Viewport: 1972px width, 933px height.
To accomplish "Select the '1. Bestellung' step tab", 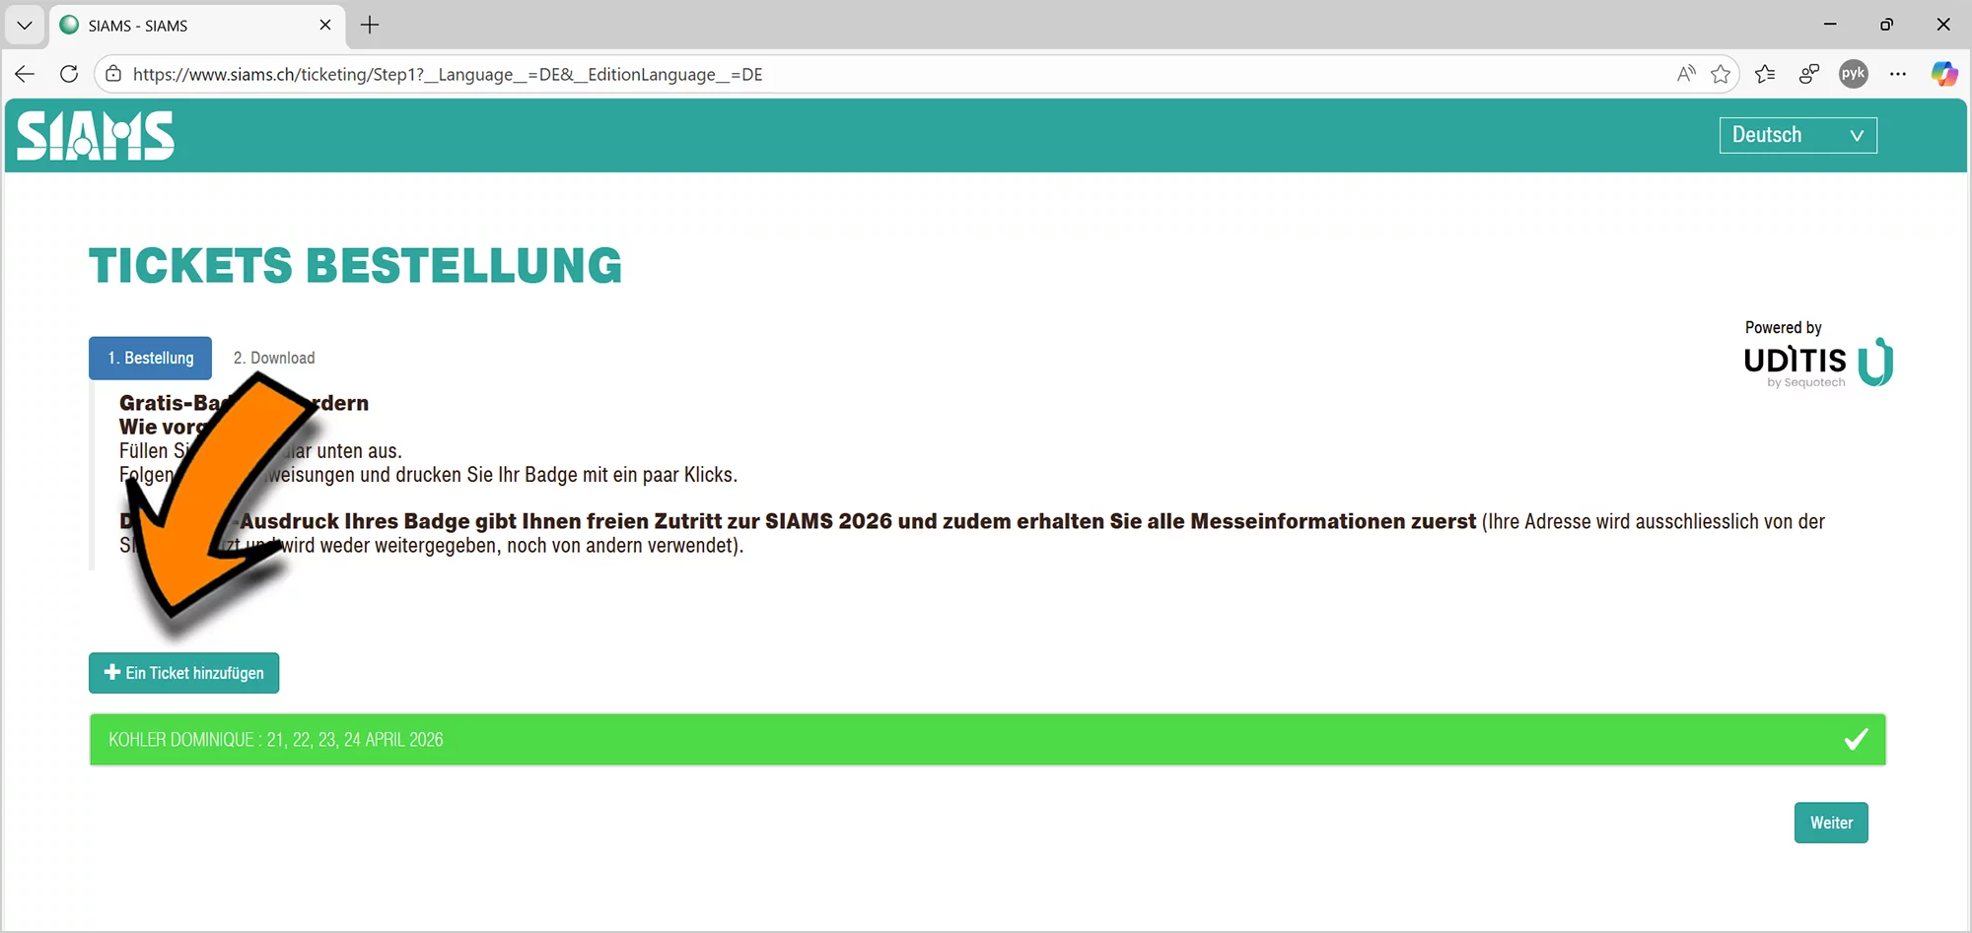I will pyautogui.click(x=151, y=358).
